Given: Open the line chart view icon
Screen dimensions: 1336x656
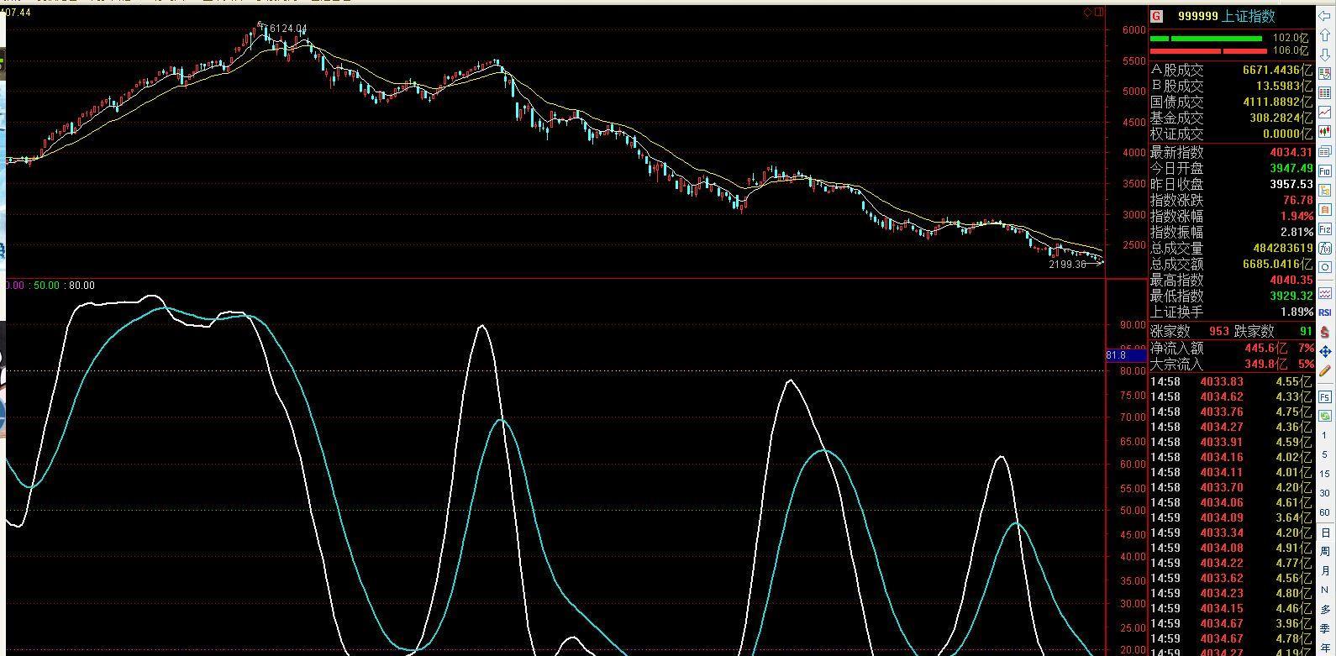Looking at the screenshot, I should pos(1325,113).
